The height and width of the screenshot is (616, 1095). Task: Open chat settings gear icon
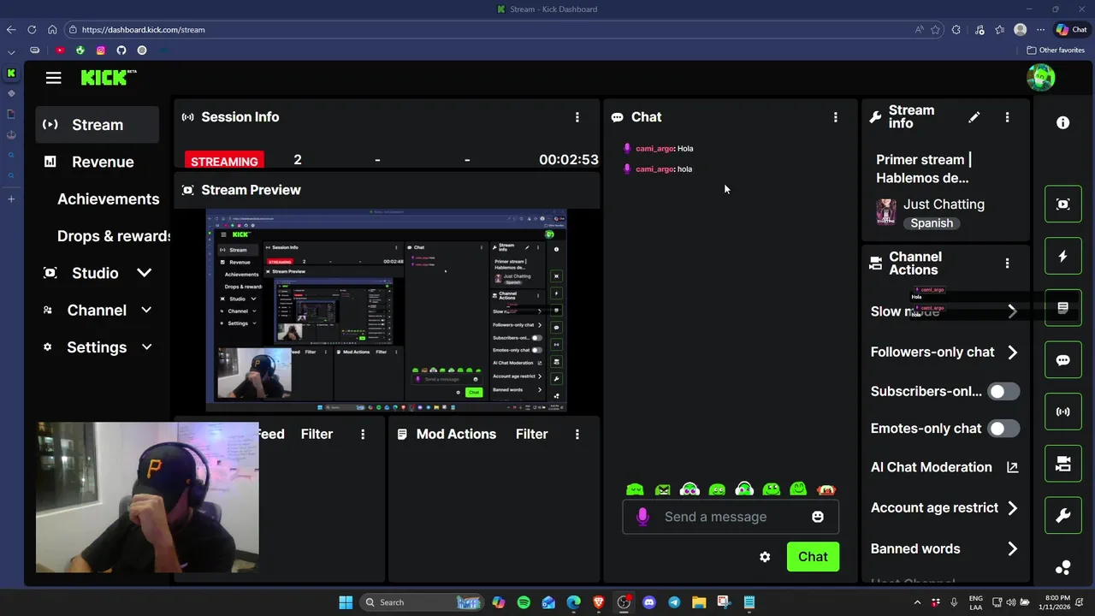click(x=765, y=557)
